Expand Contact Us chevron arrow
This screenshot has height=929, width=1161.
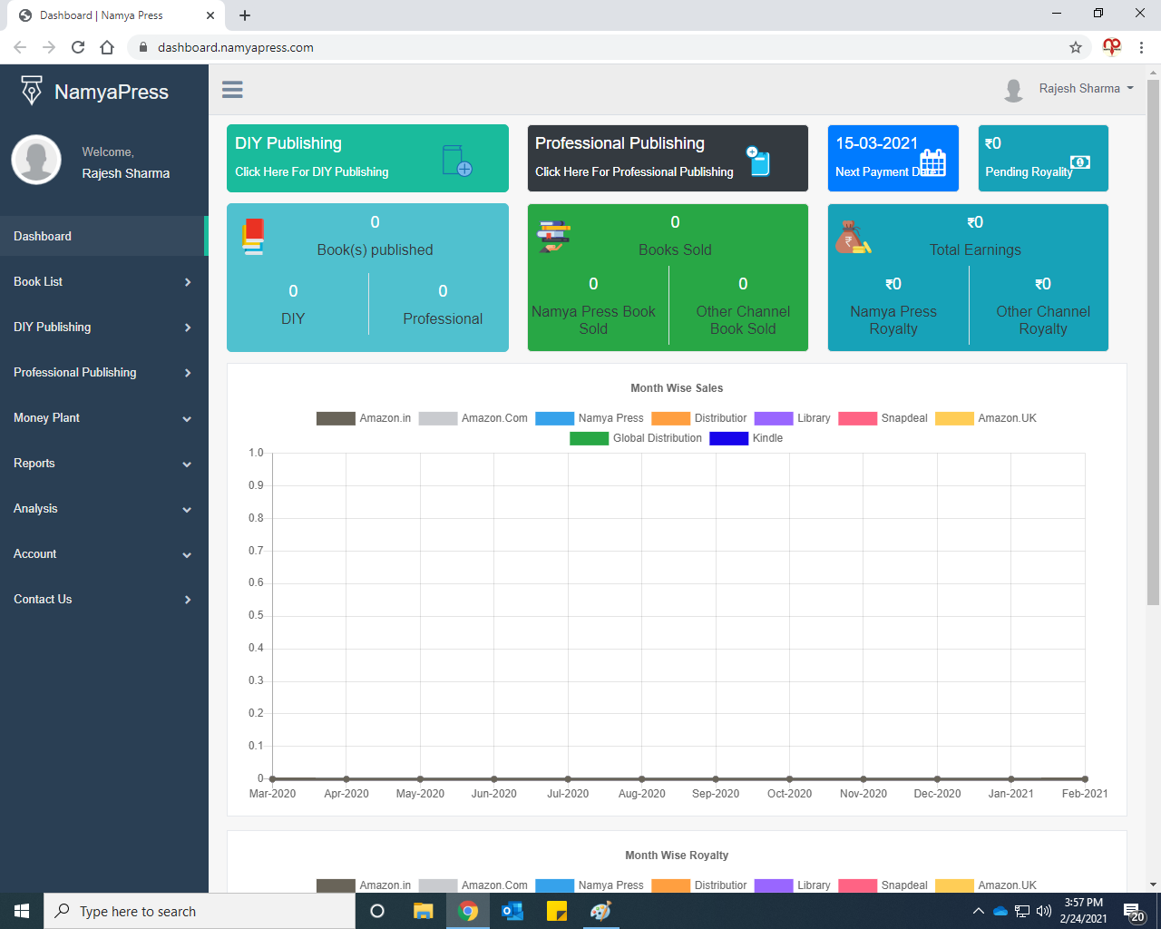point(188,600)
